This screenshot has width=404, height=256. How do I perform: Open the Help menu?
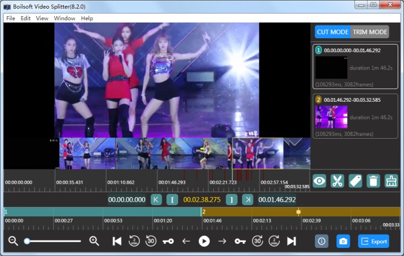(87, 18)
